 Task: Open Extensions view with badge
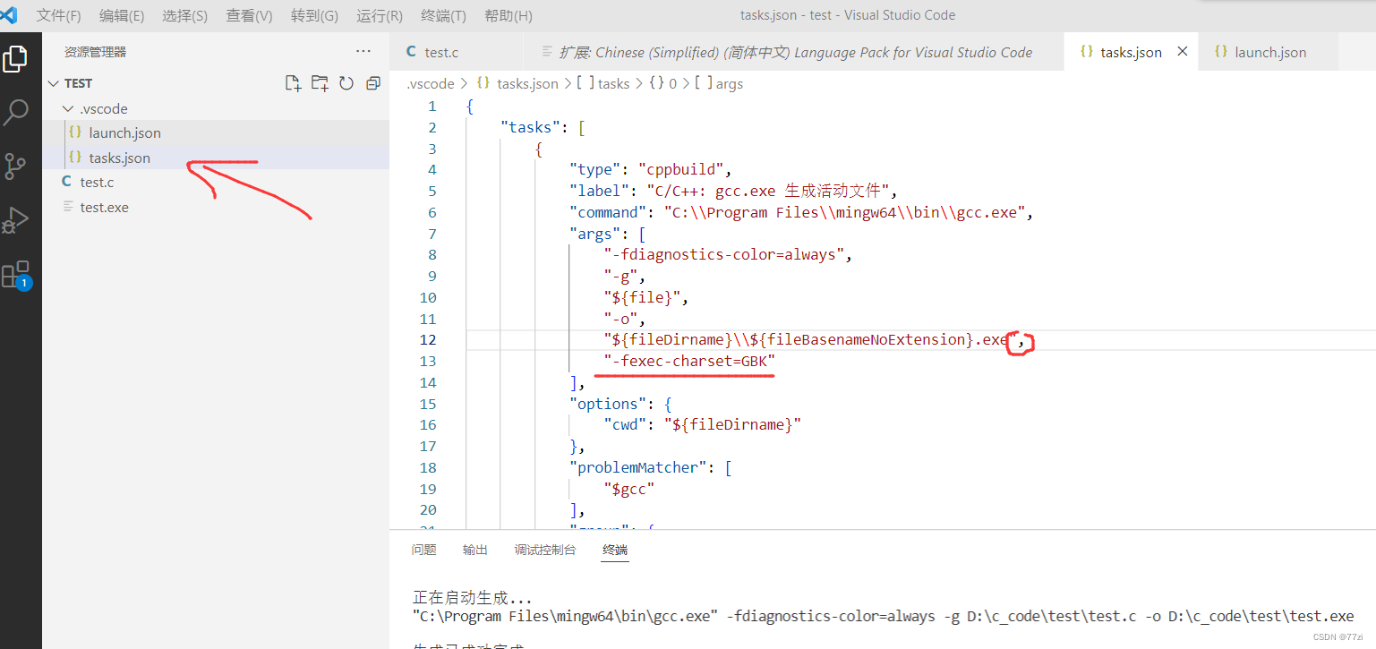click(x=16, y=275)
